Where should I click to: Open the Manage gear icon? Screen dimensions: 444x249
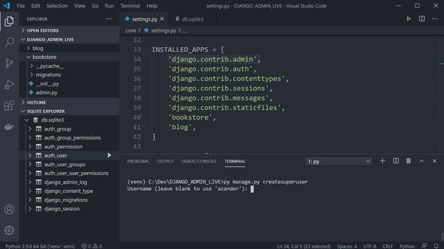[9, 230]
